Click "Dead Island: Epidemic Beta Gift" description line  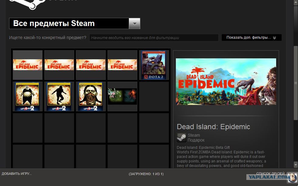coord(203,147)
